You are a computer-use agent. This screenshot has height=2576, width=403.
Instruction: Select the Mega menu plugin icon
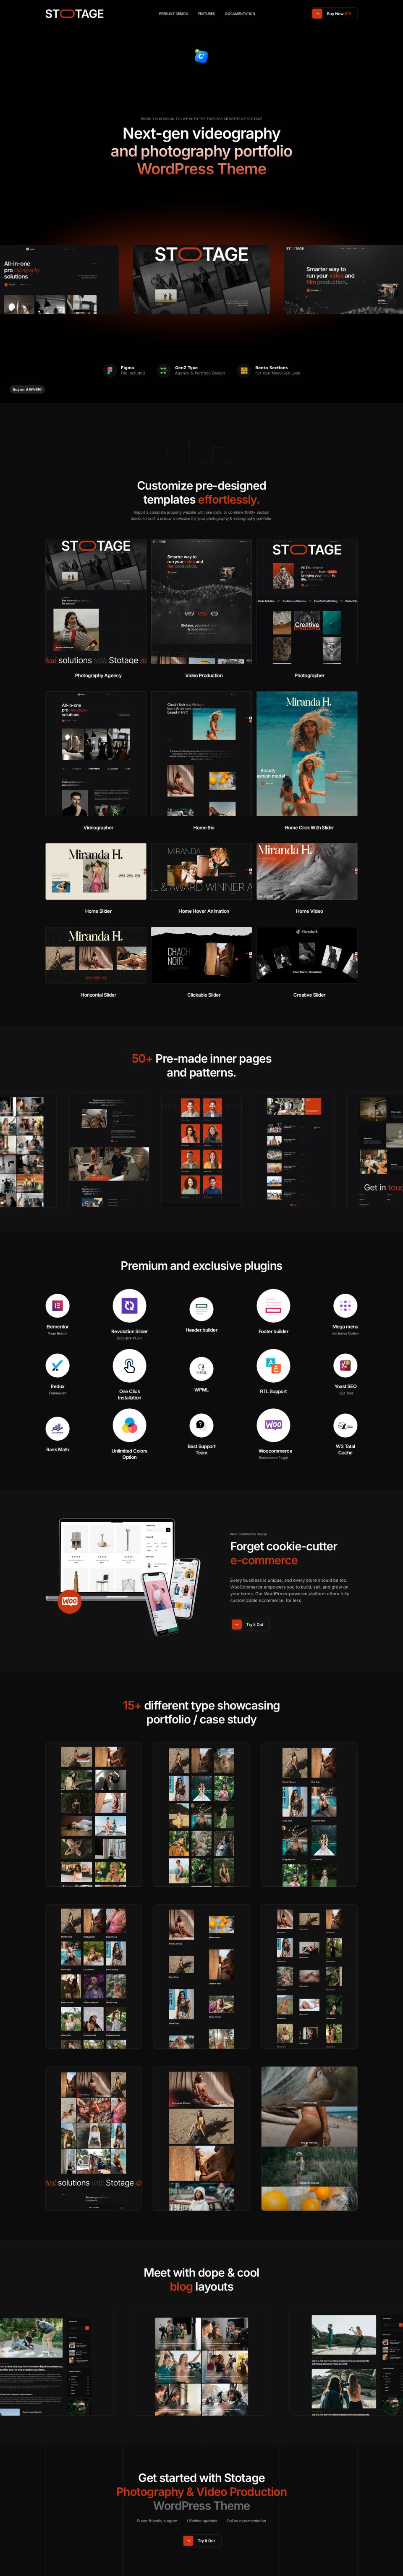pos(345,1305)
